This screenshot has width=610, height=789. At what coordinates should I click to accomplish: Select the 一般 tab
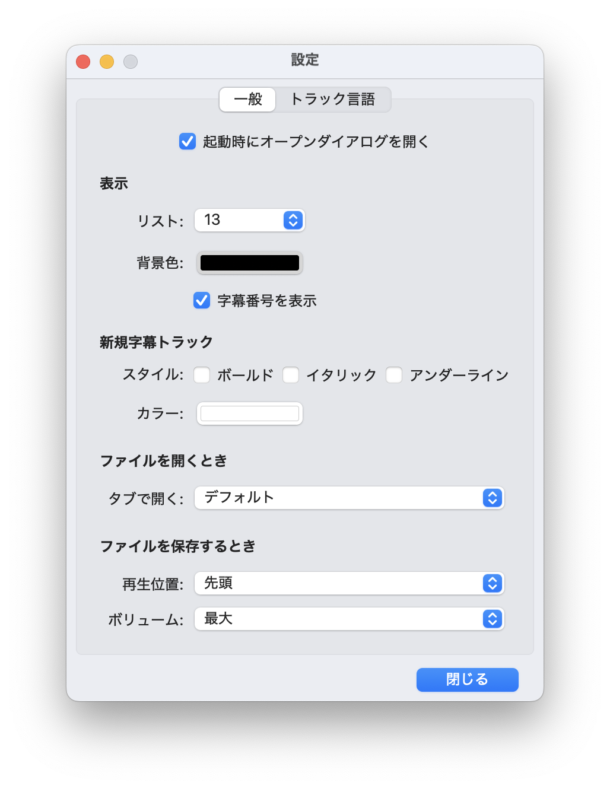click(247, 99)
